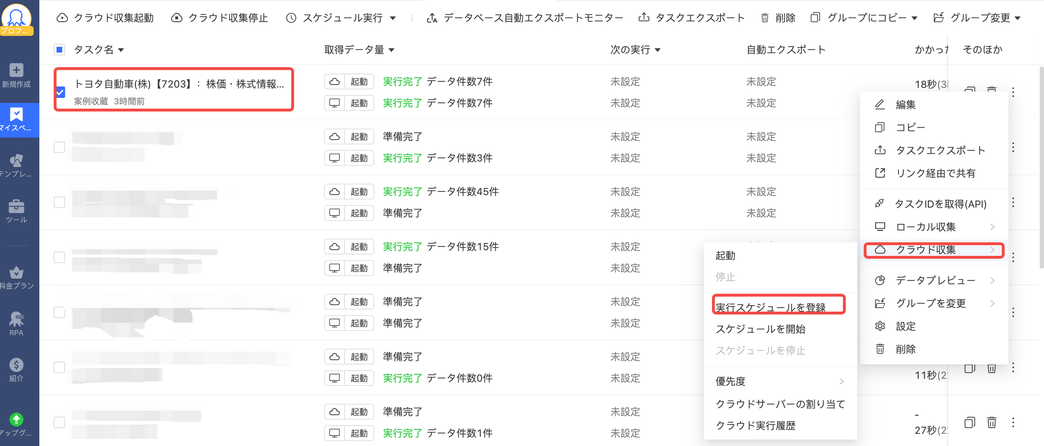Click three-dot menu in the 11秒 row
The image size is (1044, 446).
[x=1013, y=367]
